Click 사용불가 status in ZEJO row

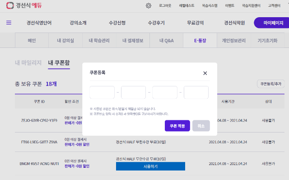[x=268, y=121]
